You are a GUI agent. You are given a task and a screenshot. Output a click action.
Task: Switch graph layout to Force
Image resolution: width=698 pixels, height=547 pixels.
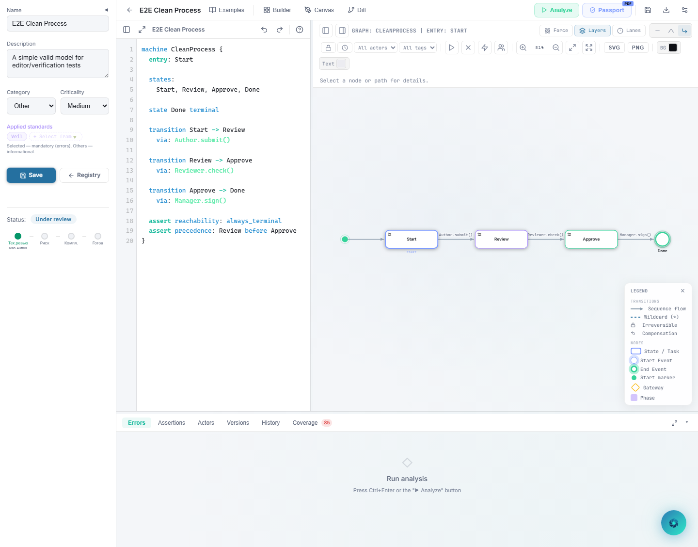556,31
